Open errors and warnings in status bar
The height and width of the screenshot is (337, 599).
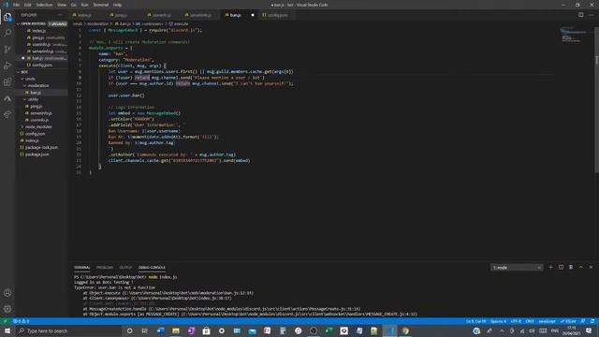(x=22, y=321)
